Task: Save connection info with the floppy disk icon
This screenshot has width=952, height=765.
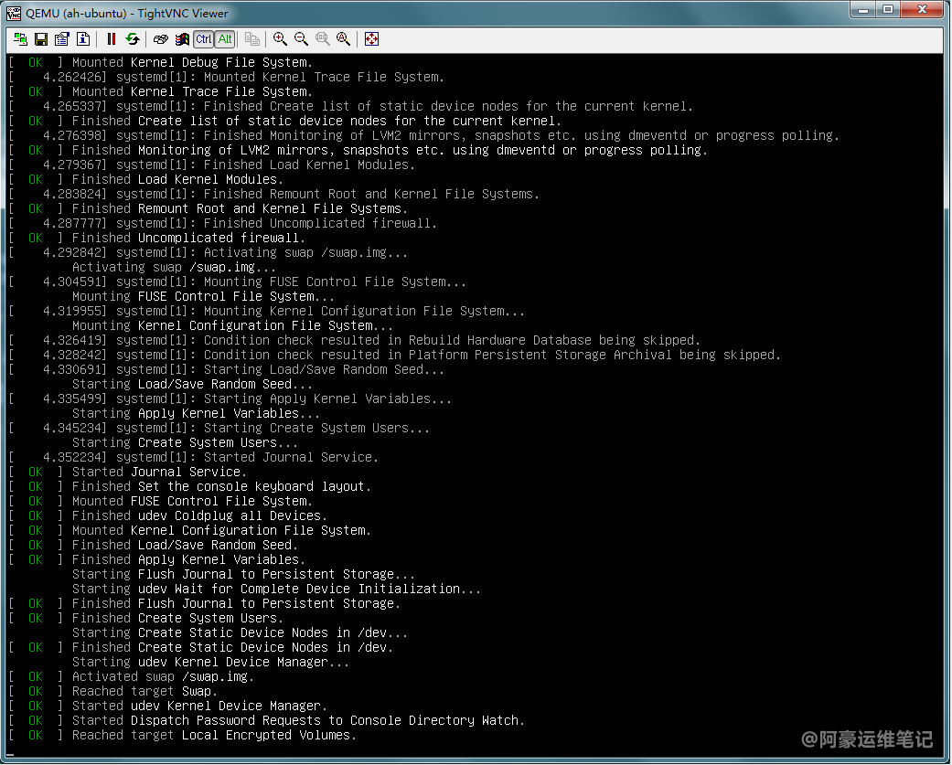Action: point(41,39)
